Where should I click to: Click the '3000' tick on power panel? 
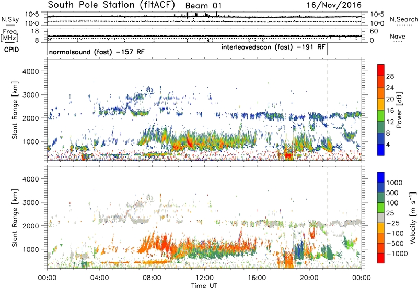tap(30, 95)
